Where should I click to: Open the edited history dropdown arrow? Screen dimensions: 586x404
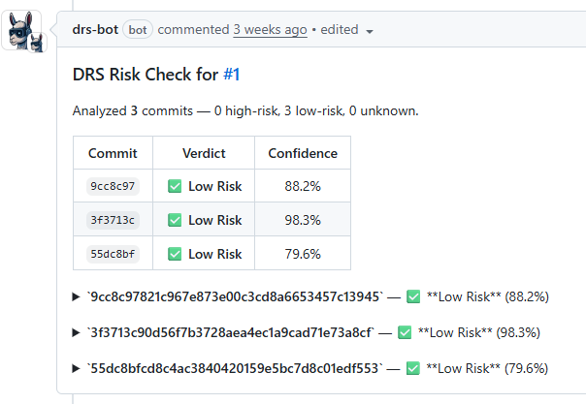point(371,31)
